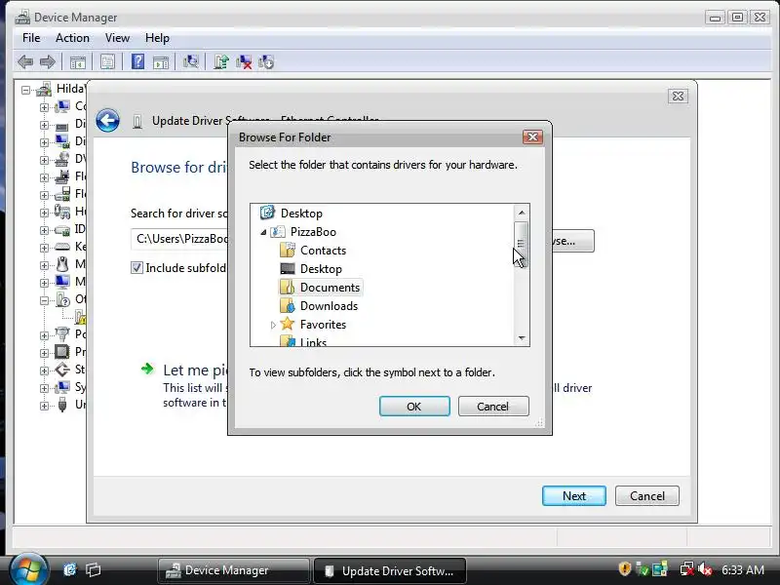This screenshot has width=780, height=585.
Task: Collapse the PizzaBoo folder triangle
Action: click(x=263, y=232)
